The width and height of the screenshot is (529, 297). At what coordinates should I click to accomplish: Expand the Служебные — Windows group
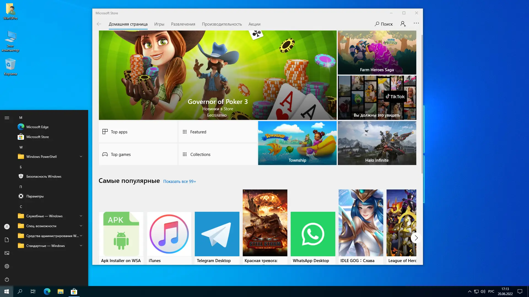pyautogui.click(x=81, y=216)
